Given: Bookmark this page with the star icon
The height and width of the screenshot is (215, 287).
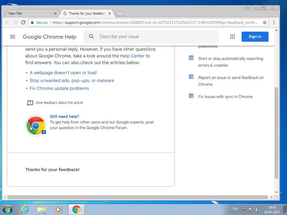Looking at the screenshot, I should [265, 22].
